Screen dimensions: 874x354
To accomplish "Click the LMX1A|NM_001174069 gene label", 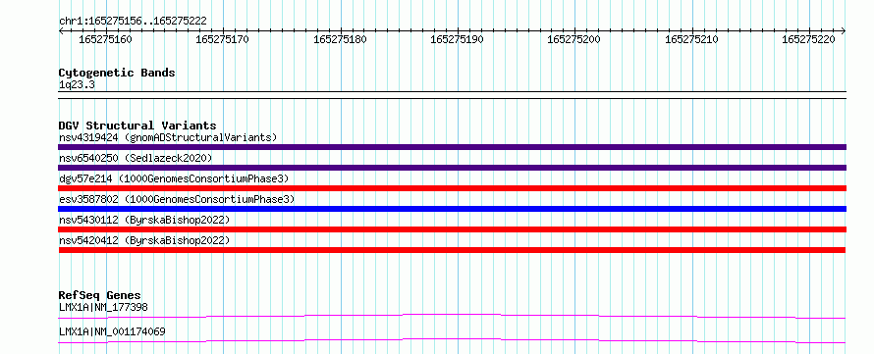I will (112, 331).
